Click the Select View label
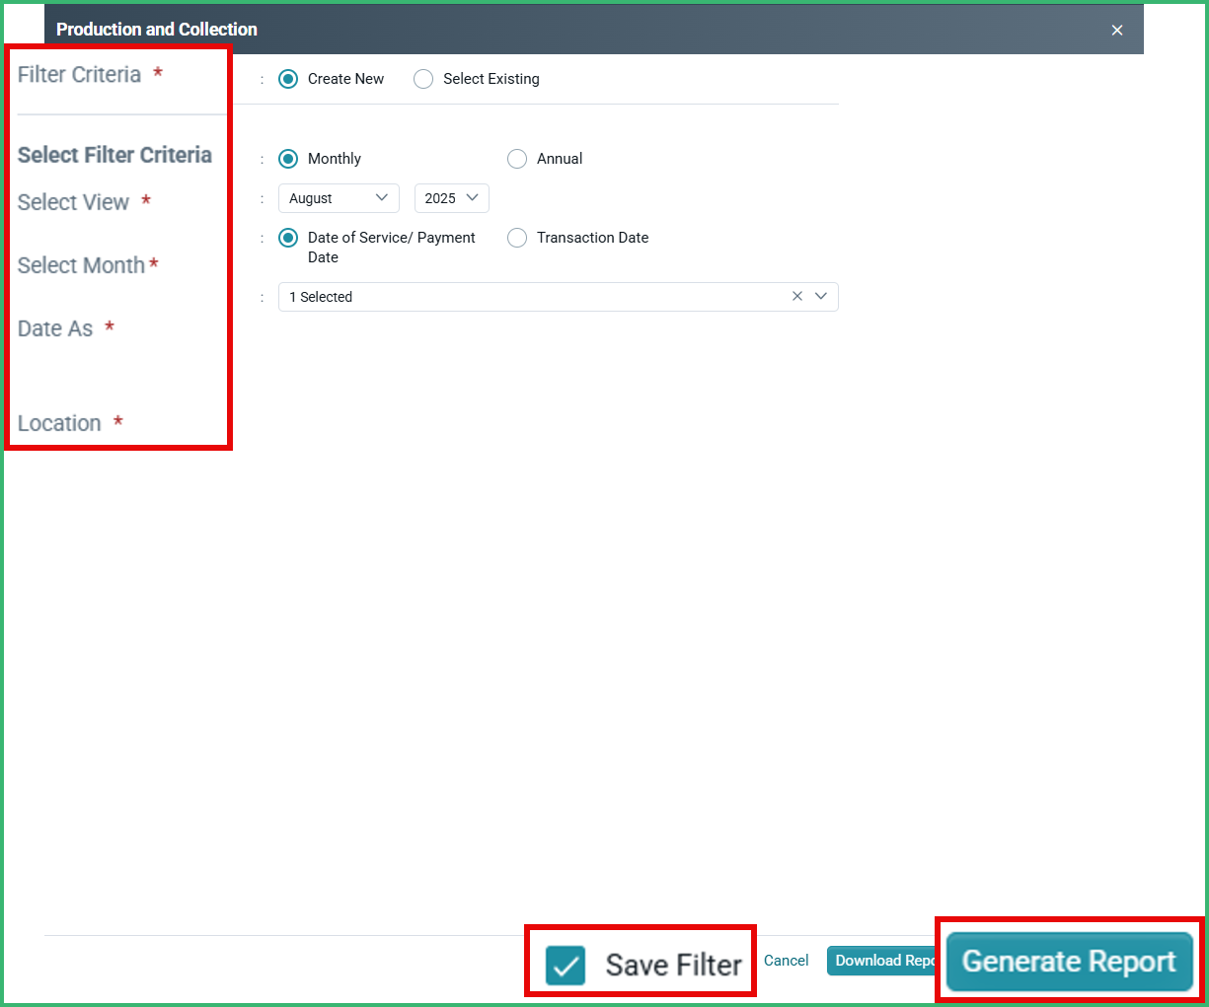Screen dimensions: 1209x1007 pos(74,202)
